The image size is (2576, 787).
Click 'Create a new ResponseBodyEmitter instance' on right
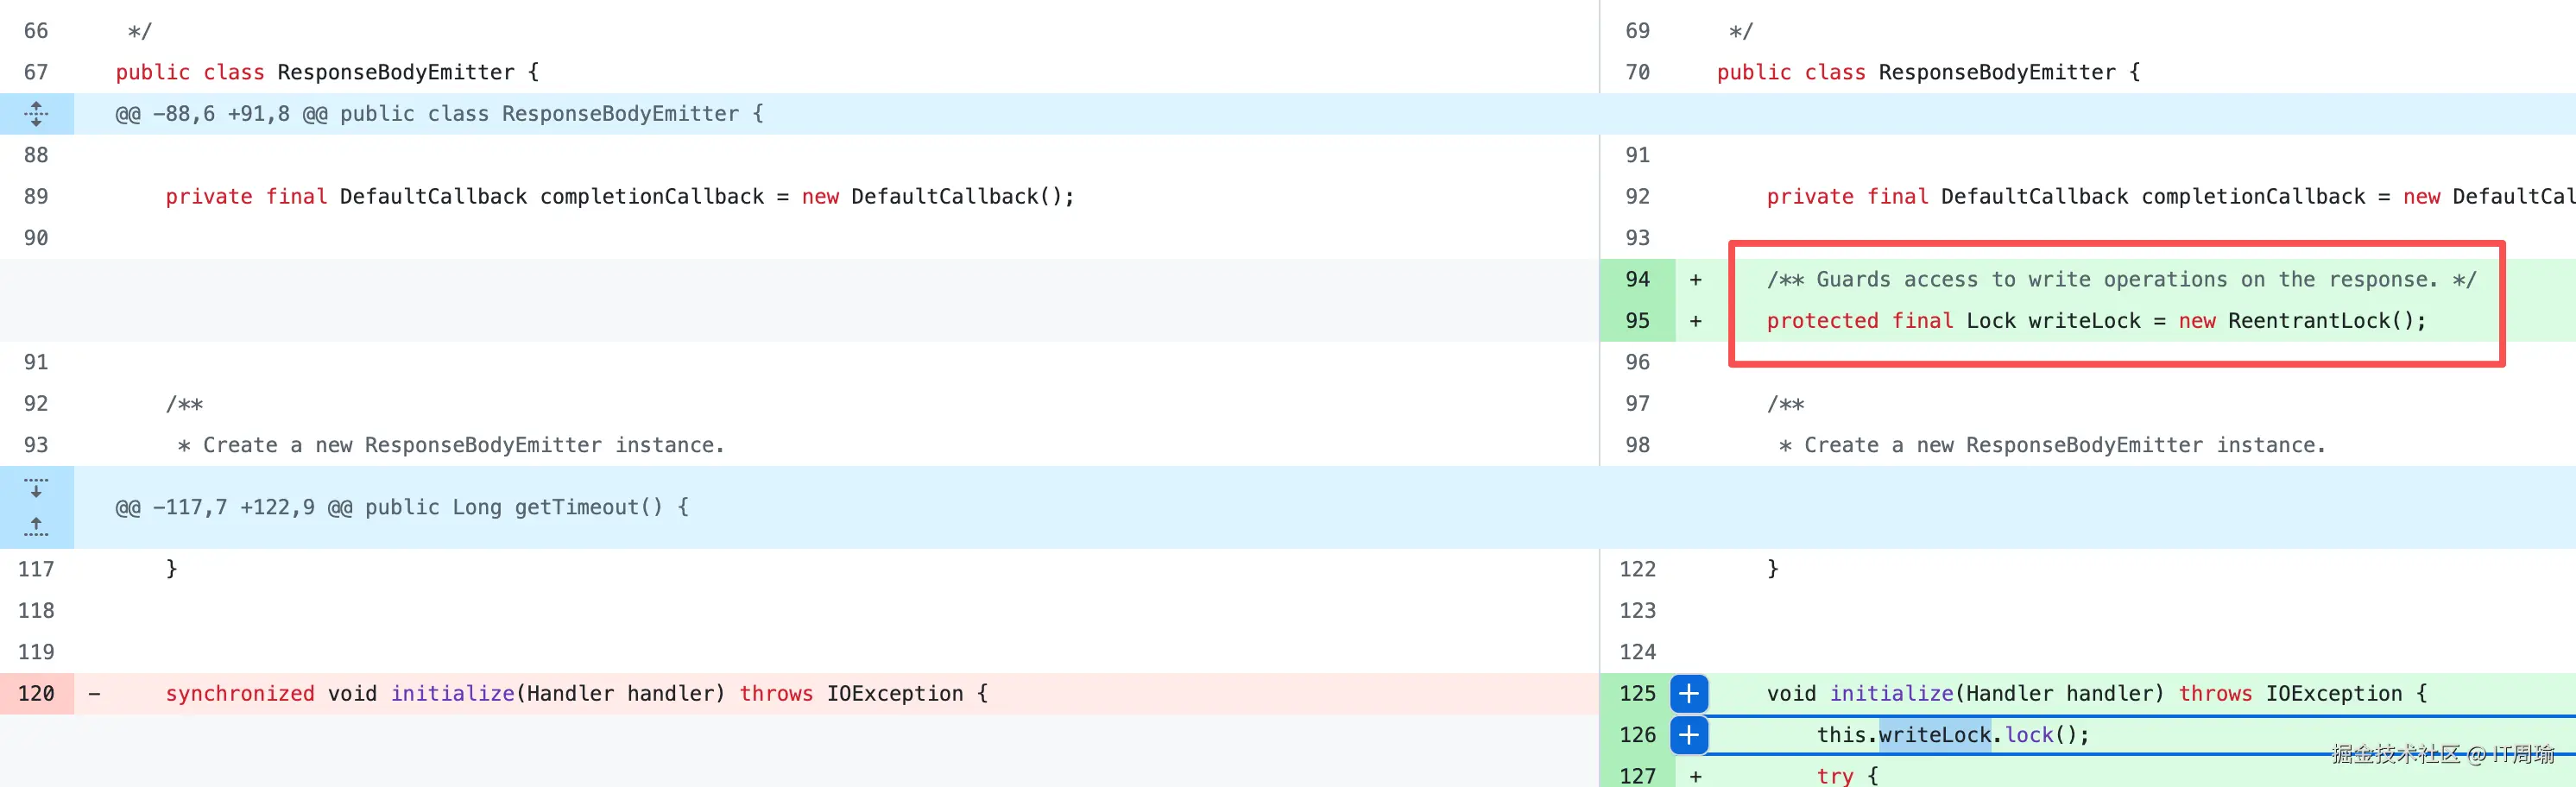[x=2060, y=445]
